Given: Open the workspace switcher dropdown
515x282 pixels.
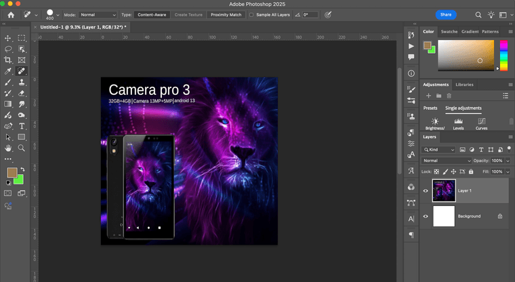Looking at the screenshot, I should pos(506,15).
